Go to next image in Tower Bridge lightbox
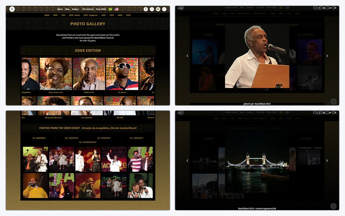345x216 pixels. 327,161
